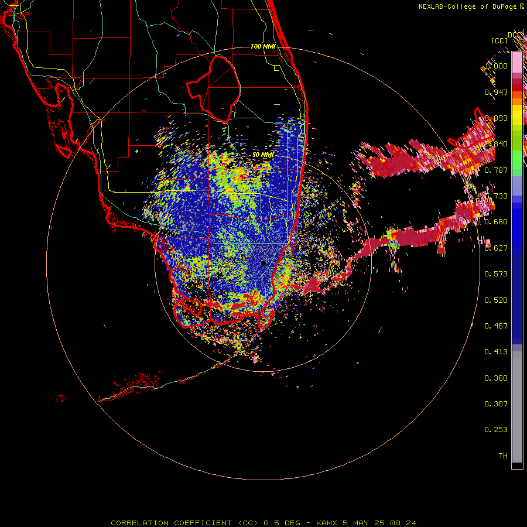This screenshot has width=527, height=527.
Task: Select the 0.520 value on the color scale
Action: (496, 300)
